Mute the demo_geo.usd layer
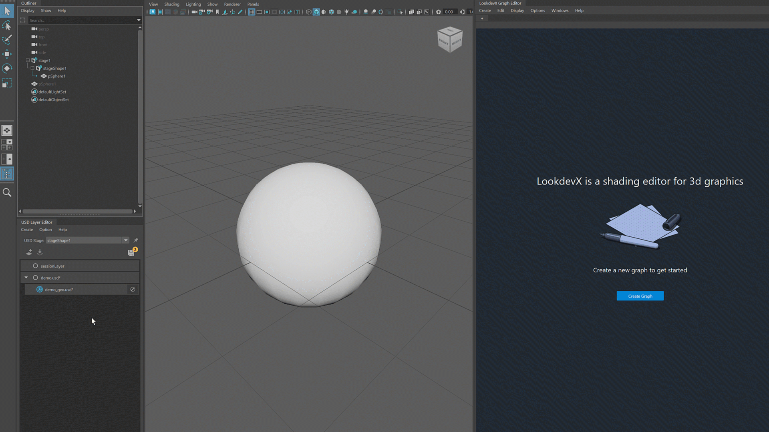 (x=133, y=289)
